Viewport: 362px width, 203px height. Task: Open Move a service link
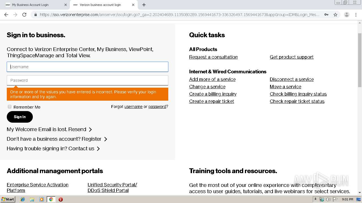click(285, 87)
